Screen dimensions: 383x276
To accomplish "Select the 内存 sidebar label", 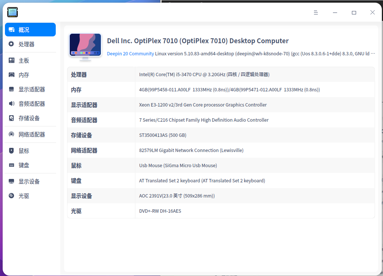I will (24, 75).
